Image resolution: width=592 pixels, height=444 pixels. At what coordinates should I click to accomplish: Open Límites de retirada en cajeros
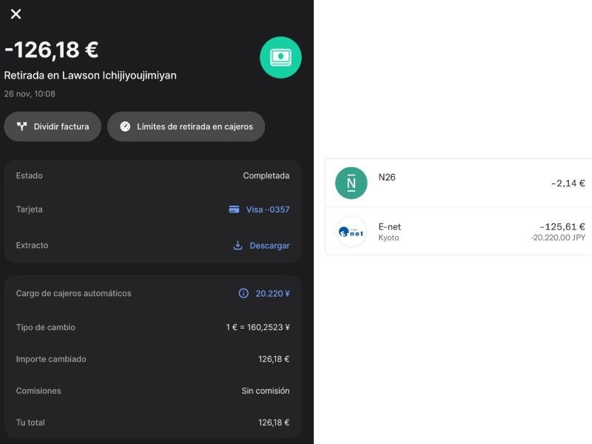pos(186,127)
